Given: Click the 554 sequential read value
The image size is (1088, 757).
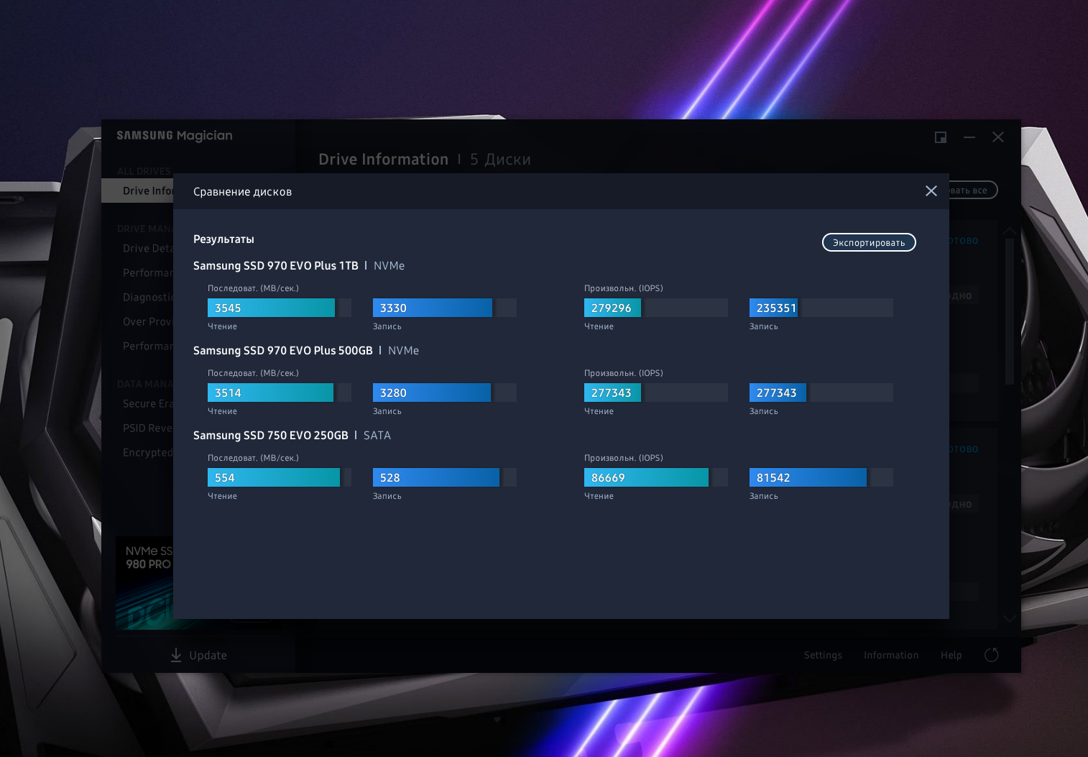Looking at the screenshot, I should [225, 477].
